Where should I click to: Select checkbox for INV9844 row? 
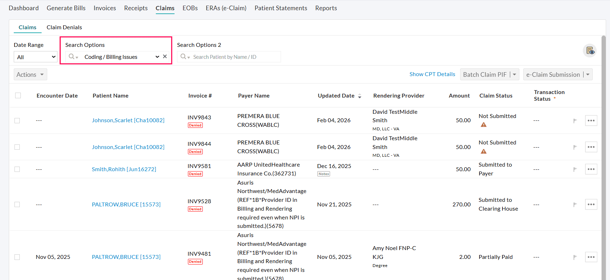(x=17, y=147)
